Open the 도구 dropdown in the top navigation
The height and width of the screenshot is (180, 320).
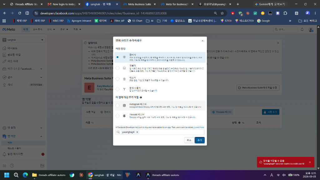[64, 29]
